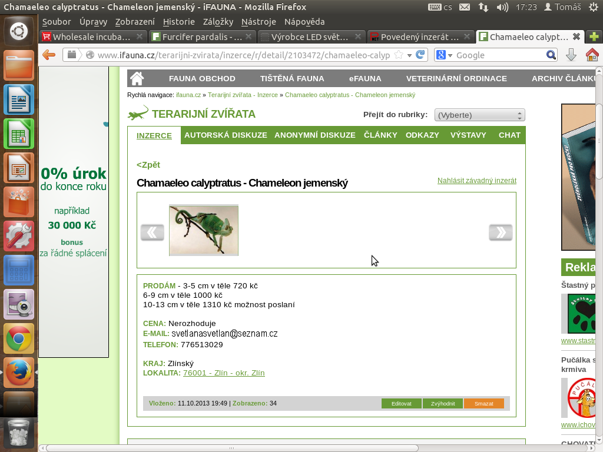Click the Editovat button
The image size is (603, 452).
(x=401, y=404)
